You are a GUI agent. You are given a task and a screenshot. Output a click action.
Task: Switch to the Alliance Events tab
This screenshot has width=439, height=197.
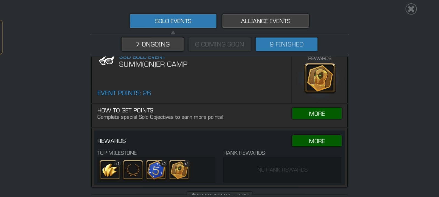tap(266, 21)
